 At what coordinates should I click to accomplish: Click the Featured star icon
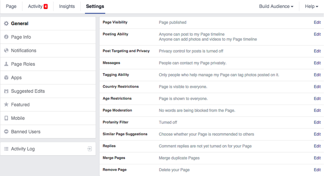pyautogui.click(x=6, y=105)
